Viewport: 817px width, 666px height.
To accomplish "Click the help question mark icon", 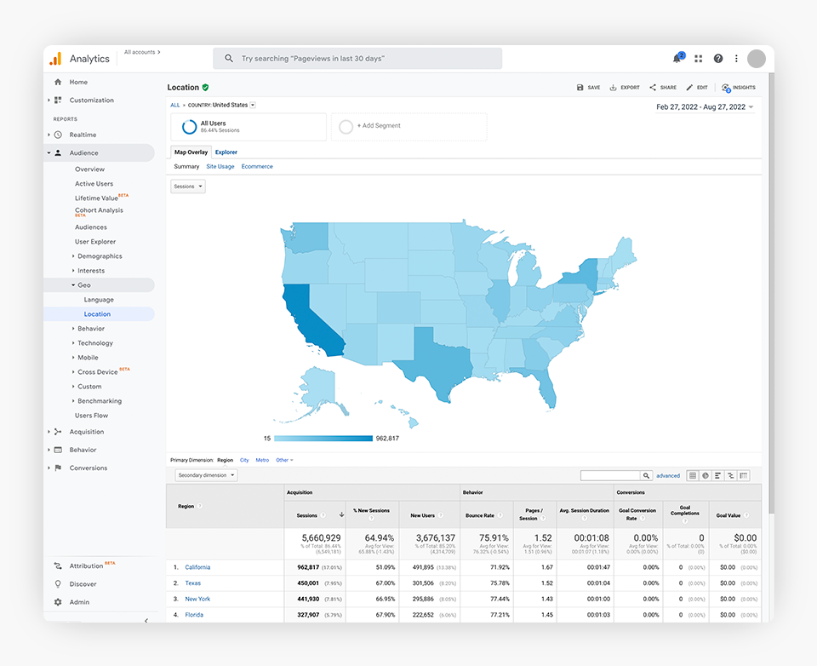I will click(717, 59).
